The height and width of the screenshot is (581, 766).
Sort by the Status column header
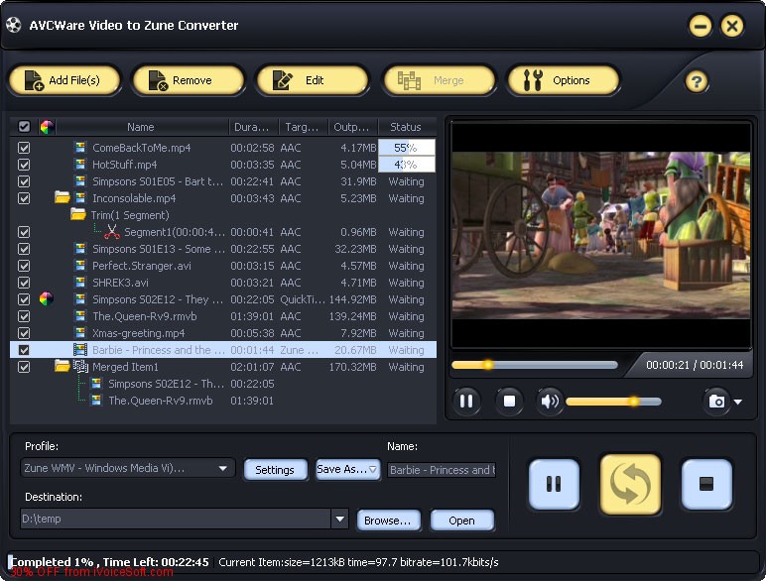(x=407, y=127)
